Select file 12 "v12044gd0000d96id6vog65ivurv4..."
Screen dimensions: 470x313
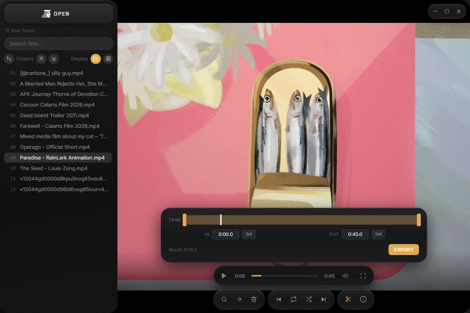[x=58, y=189]
